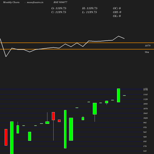Click the upper orange horizontal level line
The width and height of the screenshot is (154, 154).
point(77,43)
